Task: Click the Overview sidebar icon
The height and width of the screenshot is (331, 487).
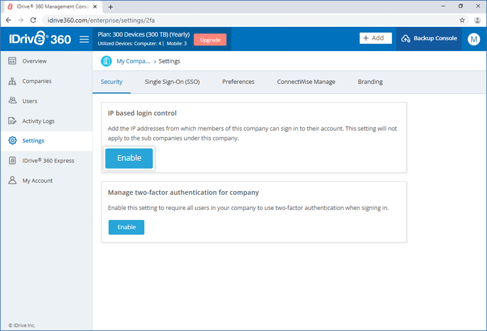Action: [x=12, y=61]
